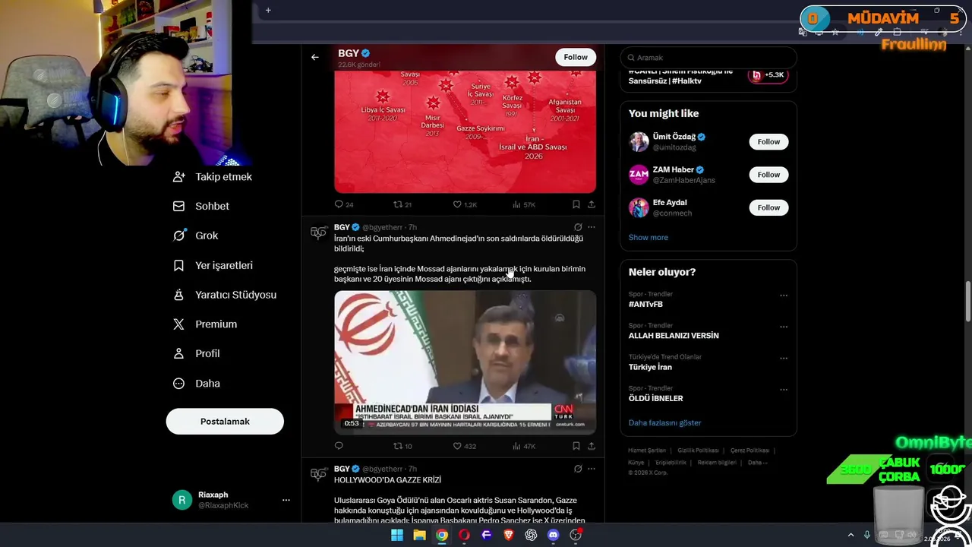Click Daha fazlasını göster under trends
Viewport: 972px width, 547px height.
point(664,423)
